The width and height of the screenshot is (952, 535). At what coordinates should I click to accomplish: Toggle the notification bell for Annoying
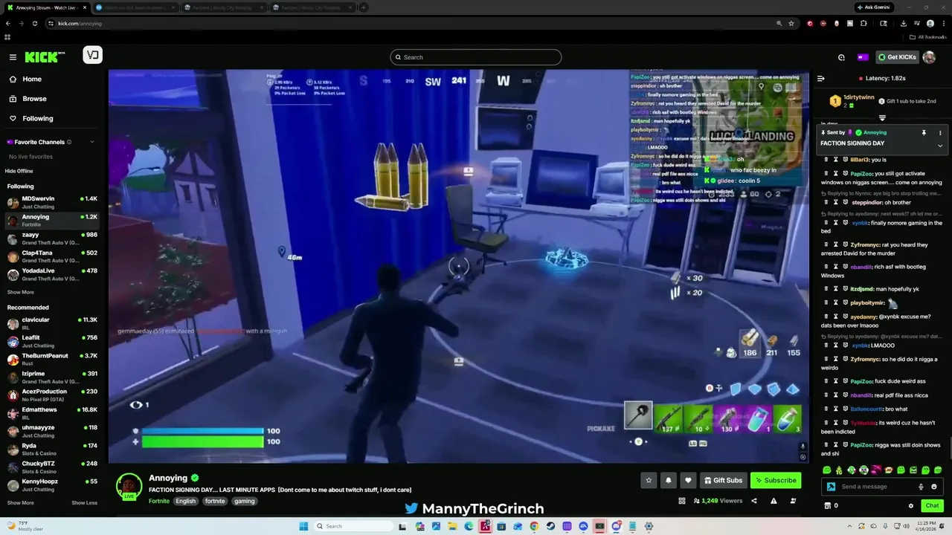click(x=668, y=480)
